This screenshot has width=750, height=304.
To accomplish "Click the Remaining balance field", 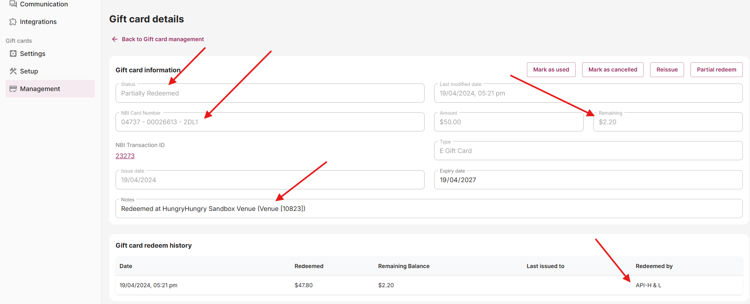I will [x=668, y=122].
